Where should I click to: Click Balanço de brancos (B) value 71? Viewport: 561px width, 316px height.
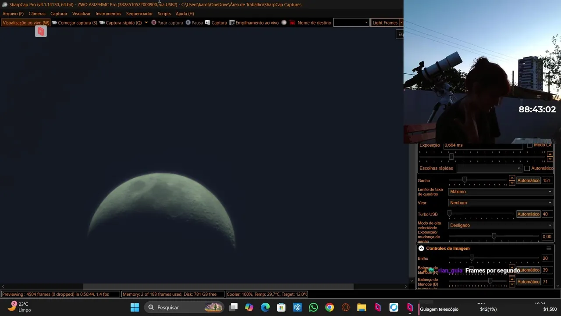point(547,282)
